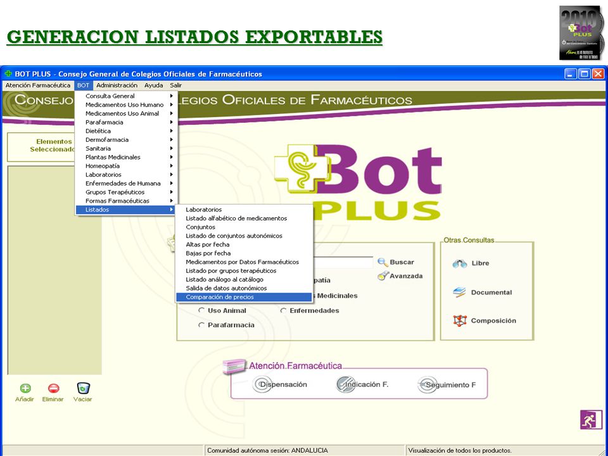Expand the Consulta General submenu arrow
The width and height of the screenshot is (608, 456).
click(172, 96)
